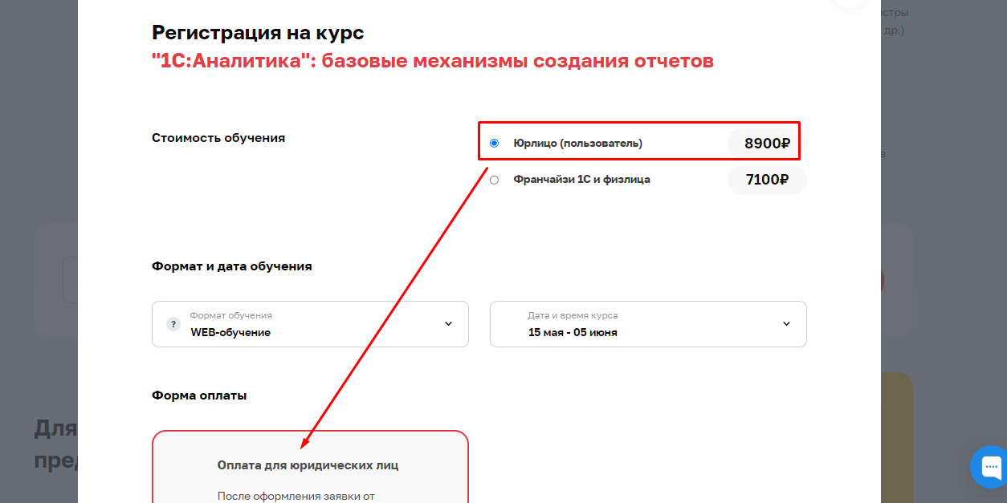This screenshot has width=1007, height=503.
Task: Open the Дата и время курса dropdown
Action: point(648,324)
